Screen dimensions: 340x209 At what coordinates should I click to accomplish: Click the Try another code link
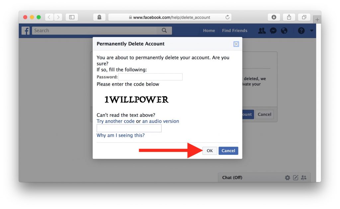[116, 121]
